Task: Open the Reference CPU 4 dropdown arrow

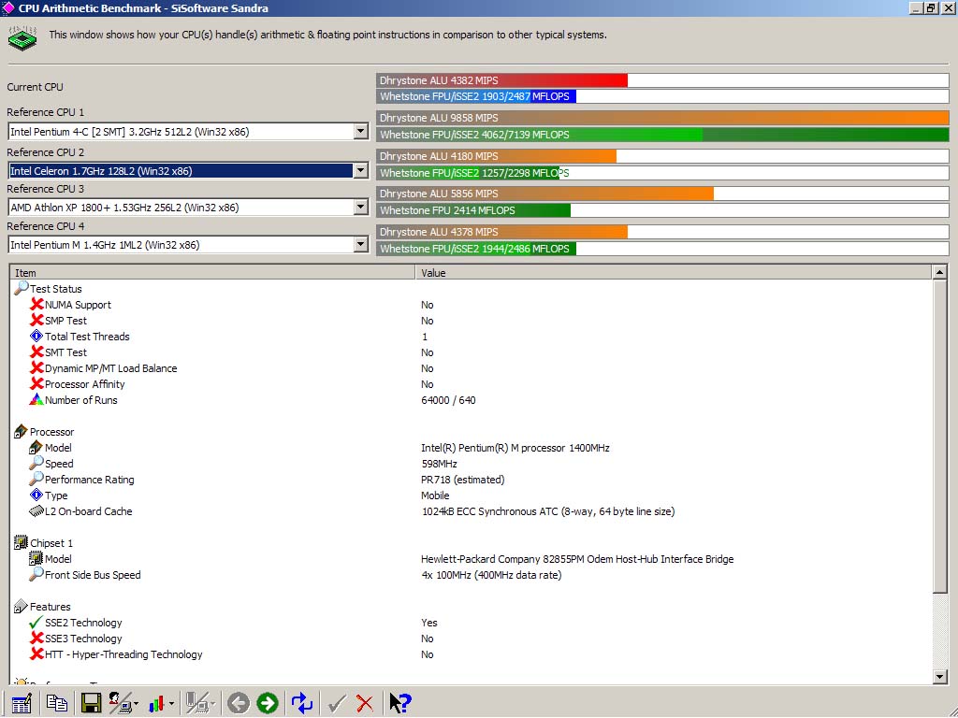Action: 361,245
